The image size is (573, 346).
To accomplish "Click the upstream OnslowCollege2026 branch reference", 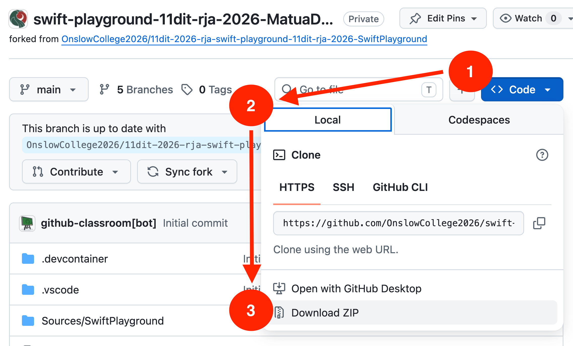I will click(x=142, y=145).
